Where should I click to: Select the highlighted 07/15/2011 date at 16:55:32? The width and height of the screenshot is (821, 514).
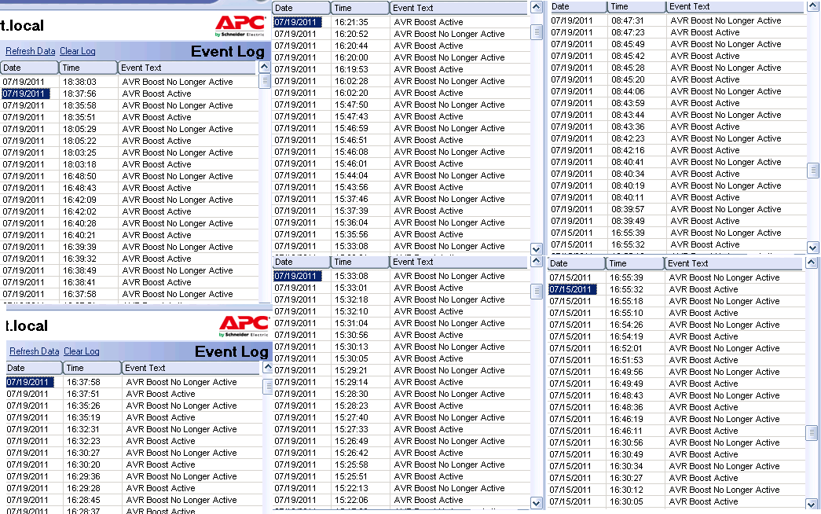pyautogui.click(x=571, y=289)
